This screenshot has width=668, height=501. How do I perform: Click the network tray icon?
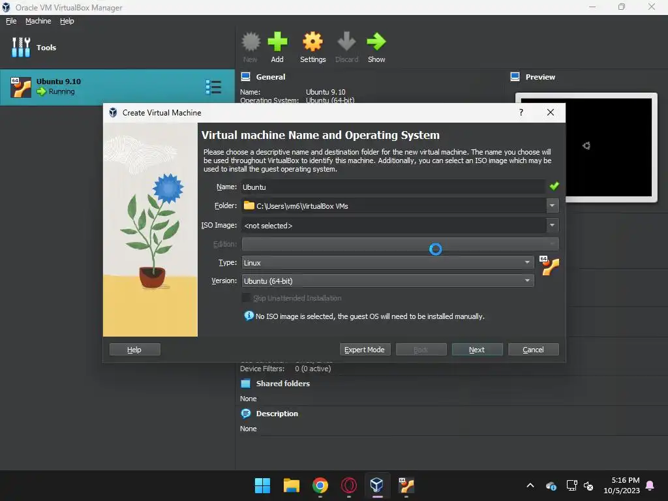(x=571, y=485)
